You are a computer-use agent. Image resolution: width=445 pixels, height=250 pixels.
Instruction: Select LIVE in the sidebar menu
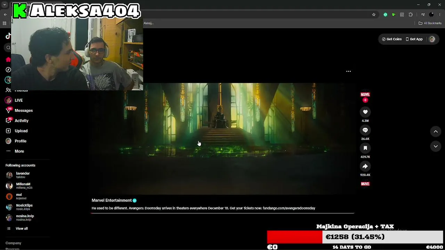tap(19, 100)
